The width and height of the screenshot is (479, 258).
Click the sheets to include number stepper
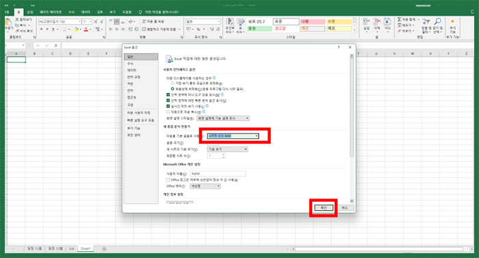[x=224, y=156]
